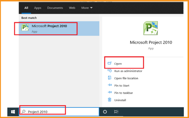Click the small Project 2010 icon in results
Viewport: 189px width, 118px height.
coord(25,27)
